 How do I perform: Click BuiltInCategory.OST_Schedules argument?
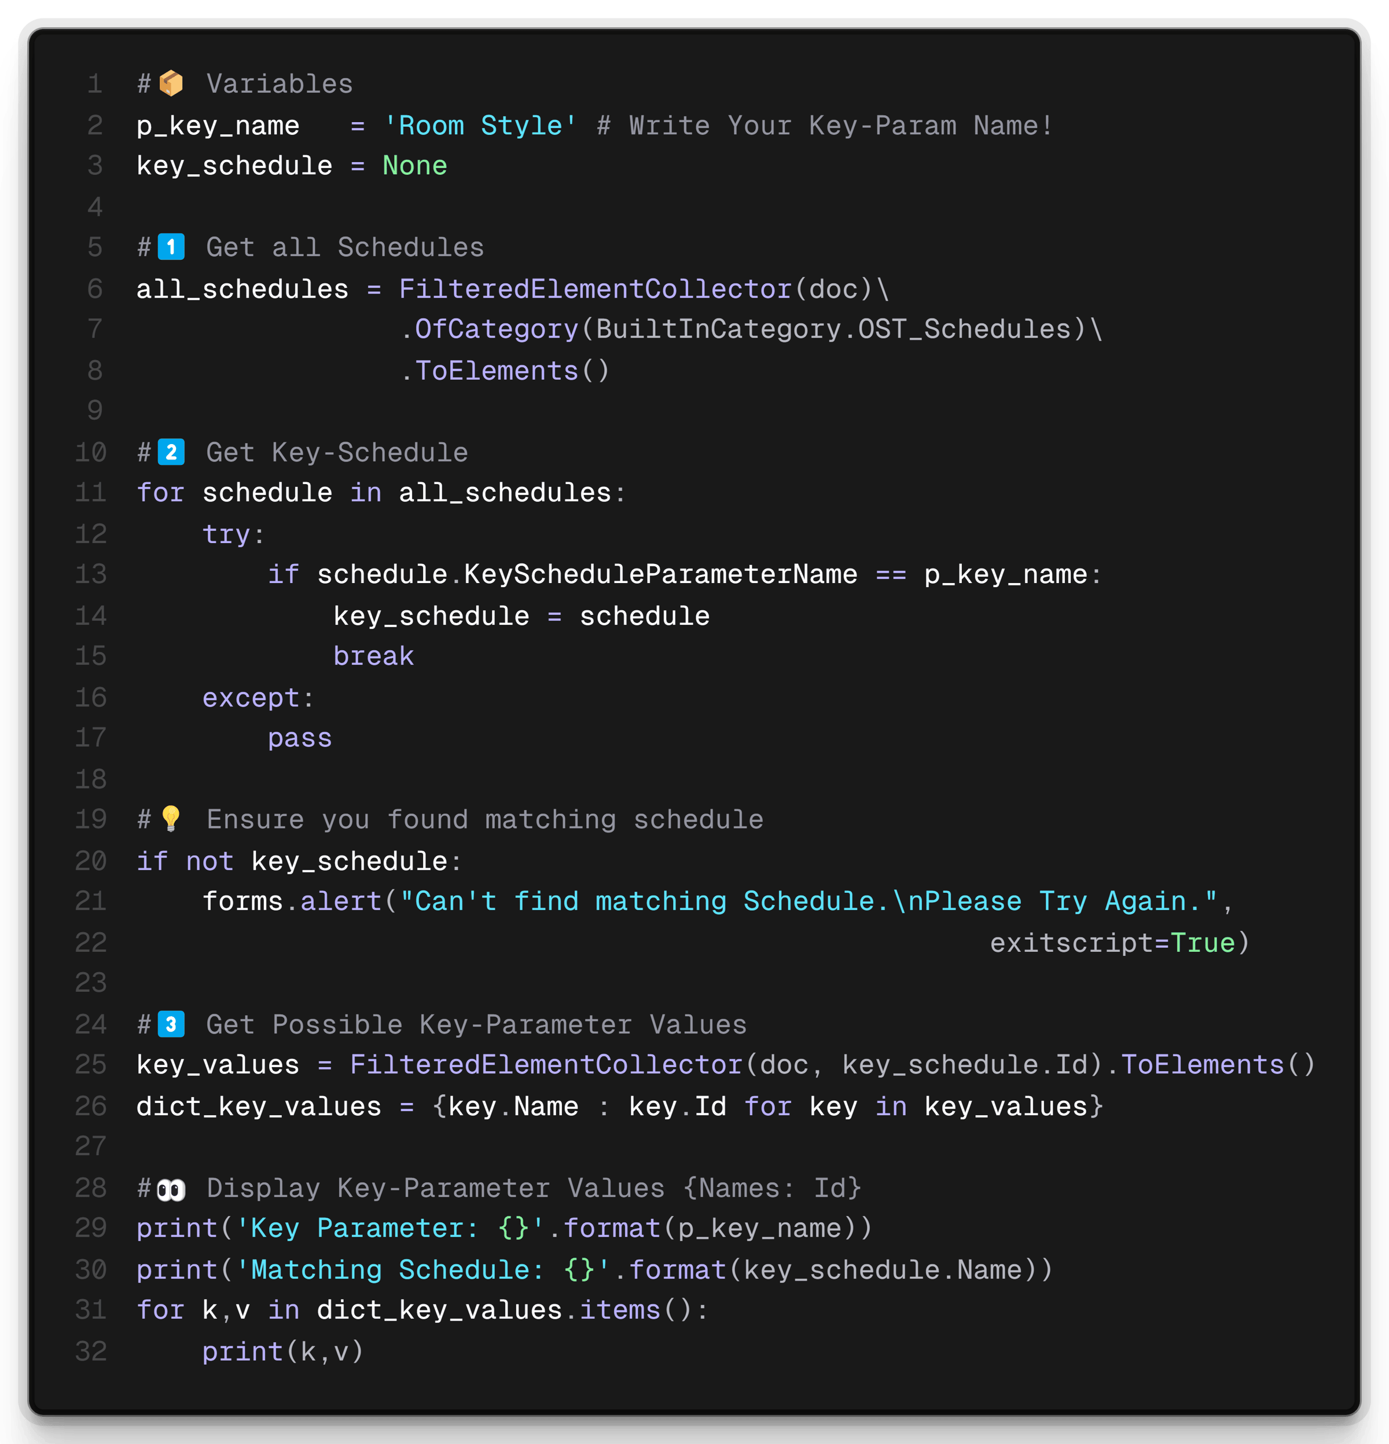[x=833, y=329]
